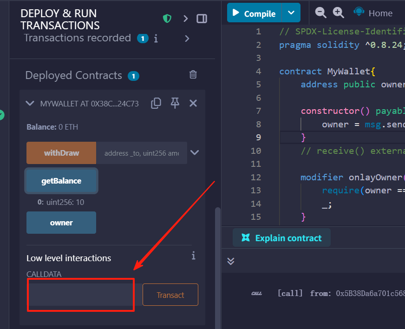Click the withDraw parameters input field
Viewport: 405px width, 329px height.
click(x=142, y=153)
